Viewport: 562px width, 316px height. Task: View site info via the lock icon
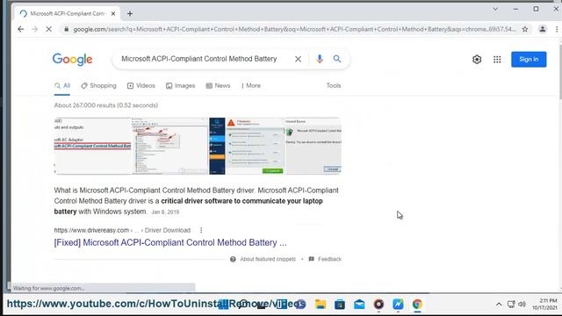click(x=67, y=29)
